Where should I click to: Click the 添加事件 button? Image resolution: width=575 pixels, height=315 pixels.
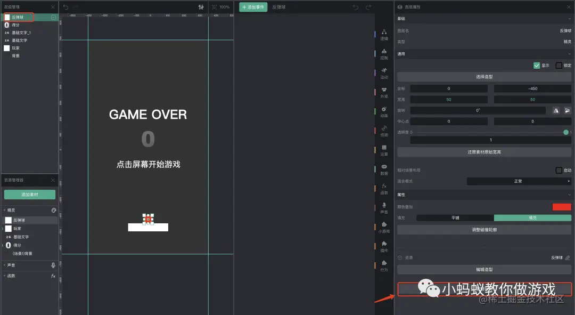253,7
